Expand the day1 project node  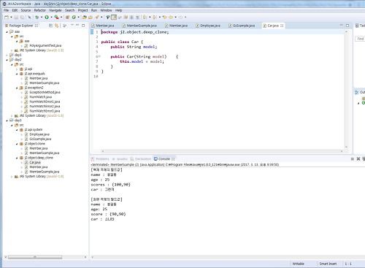(x=7, y=55)
